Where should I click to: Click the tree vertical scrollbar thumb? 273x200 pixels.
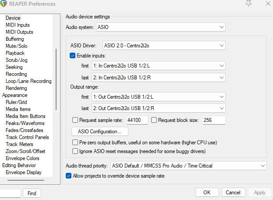[x=56, y=79]
